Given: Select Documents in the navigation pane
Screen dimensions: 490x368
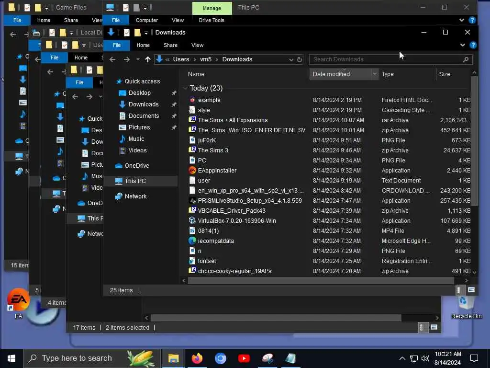Looking at the screenshot, I should [x=144, y=116].
